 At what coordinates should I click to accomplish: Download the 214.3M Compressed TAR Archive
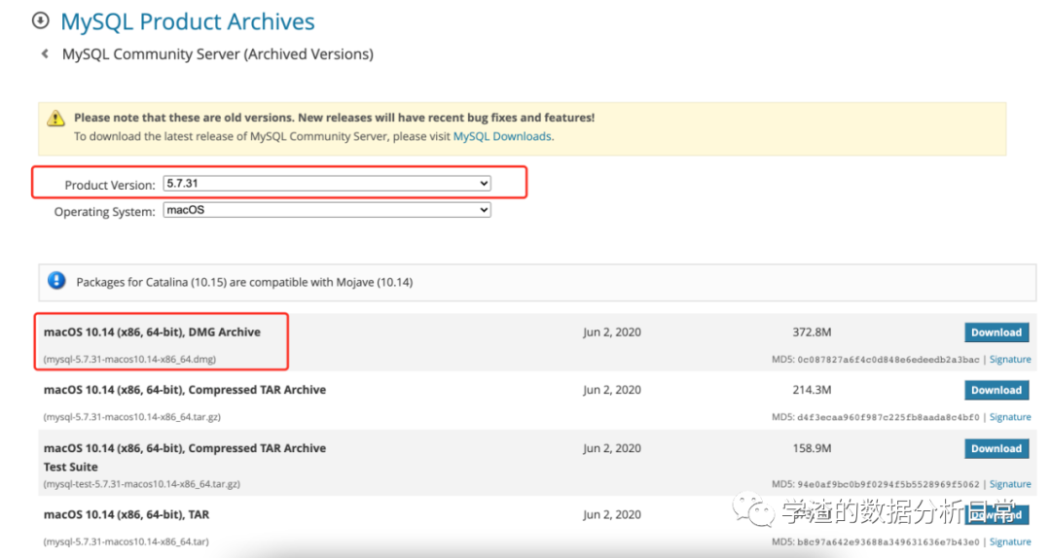click(x=997, y=390)
